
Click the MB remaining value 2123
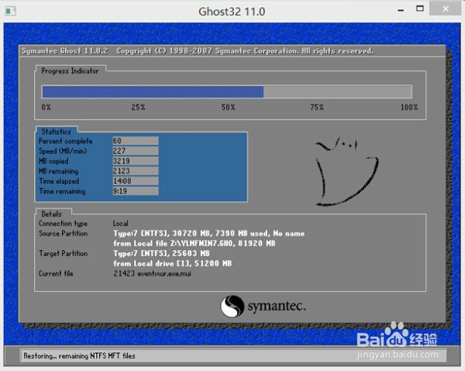pyautogui.click(x=135, y=171)
